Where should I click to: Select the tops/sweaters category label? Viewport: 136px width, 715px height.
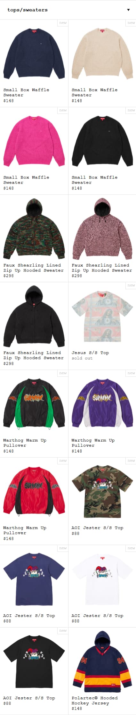coord(28,10)
